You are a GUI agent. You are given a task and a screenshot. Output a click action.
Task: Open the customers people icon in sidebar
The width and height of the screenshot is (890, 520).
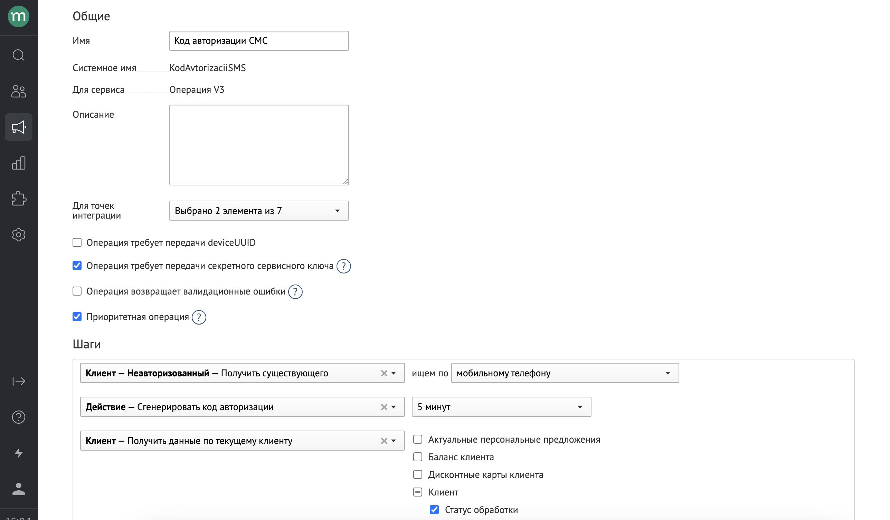click(x=18, y=91)
